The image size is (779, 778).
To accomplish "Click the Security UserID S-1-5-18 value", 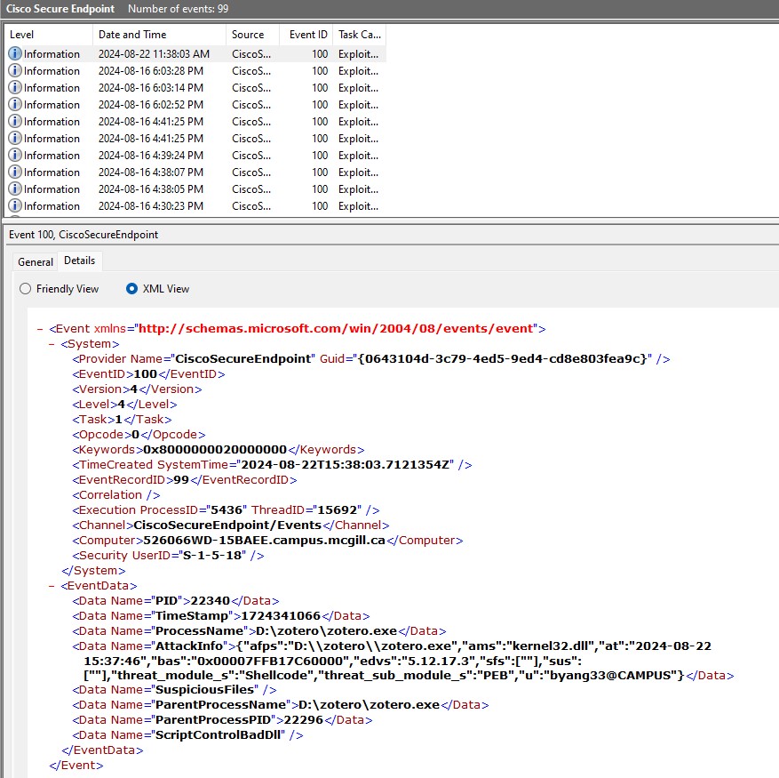I will tap(212, 556).
